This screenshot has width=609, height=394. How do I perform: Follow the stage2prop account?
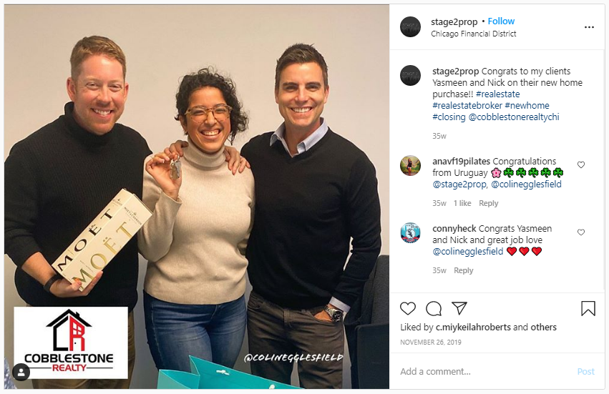501,21
